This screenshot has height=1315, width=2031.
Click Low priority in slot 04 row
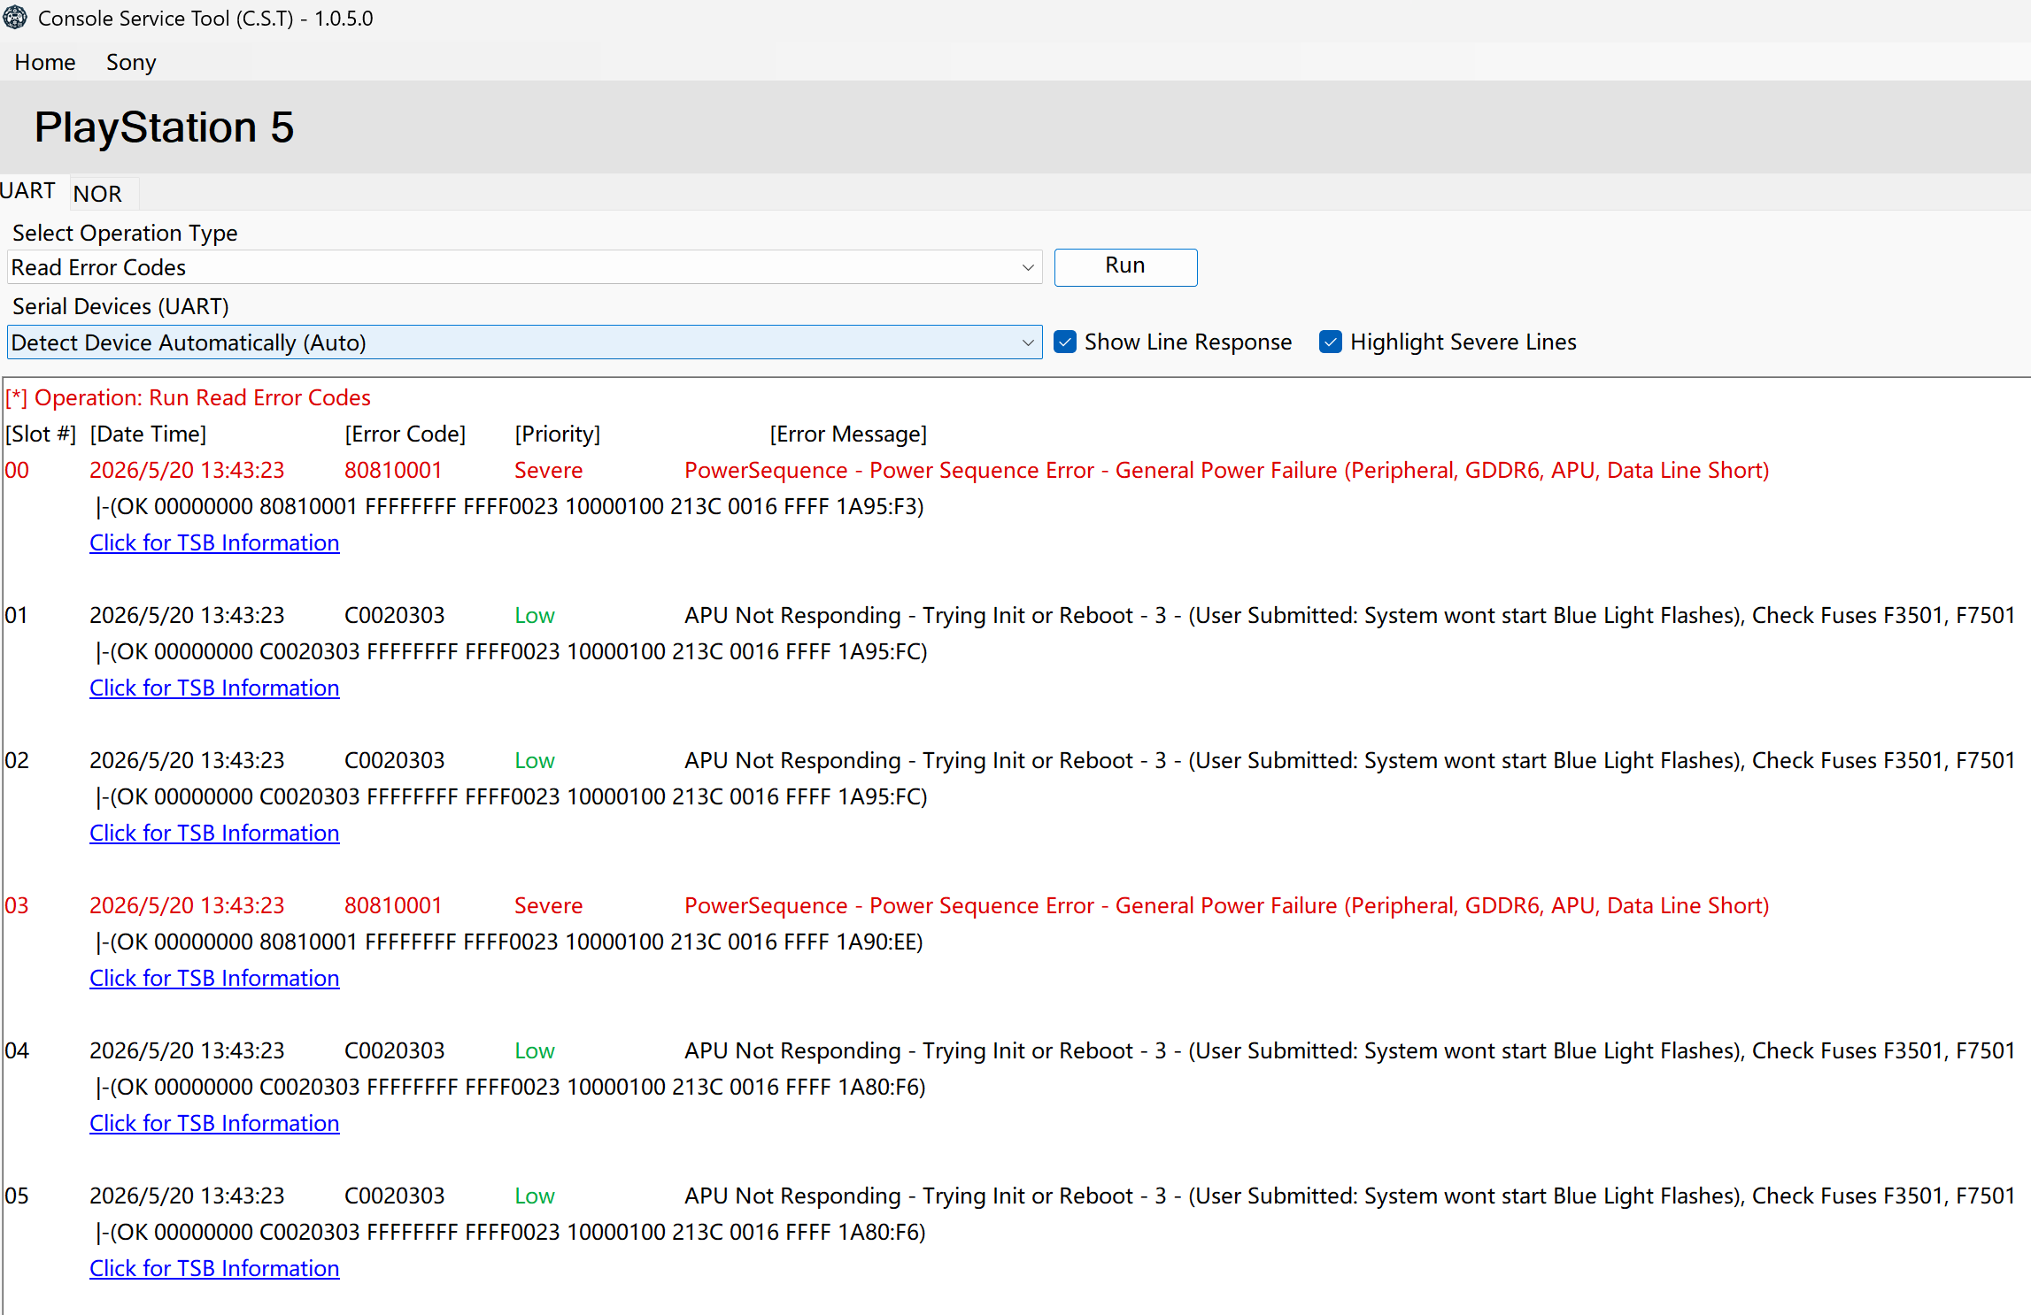(x=535, y=1050)
